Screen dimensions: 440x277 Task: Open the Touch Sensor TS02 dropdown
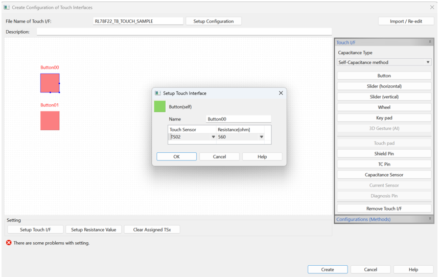click(x=213, y=137)
